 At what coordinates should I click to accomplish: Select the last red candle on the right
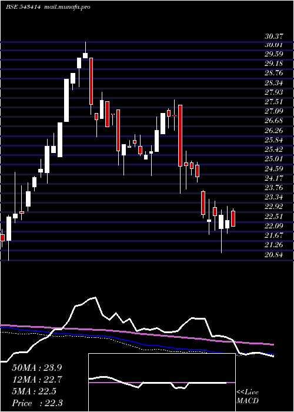(x=233, y=218)
